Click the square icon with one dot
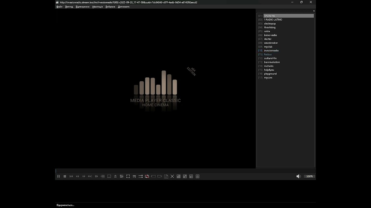Image resolution: width=371 pixels, height=208 pixels. (x=179, y=176)
